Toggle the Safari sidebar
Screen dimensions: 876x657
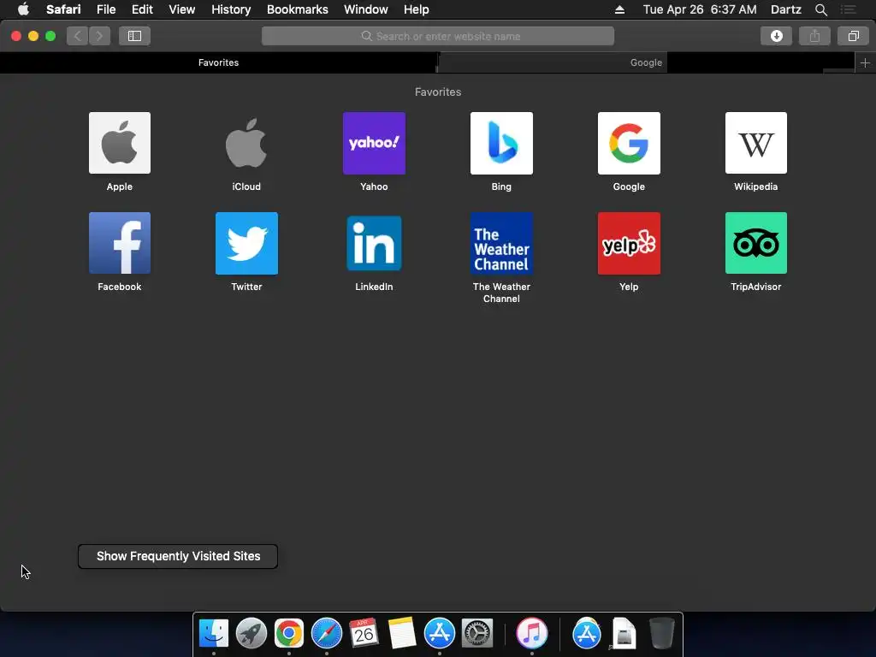(134, 36)
